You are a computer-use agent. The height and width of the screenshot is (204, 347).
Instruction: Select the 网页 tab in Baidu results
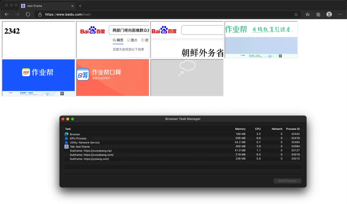point(118,40)
